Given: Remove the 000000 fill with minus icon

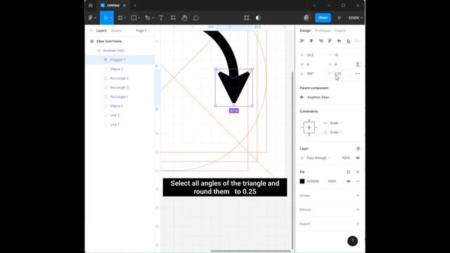Looking at the screenshot, I should [x=358, y=181].
